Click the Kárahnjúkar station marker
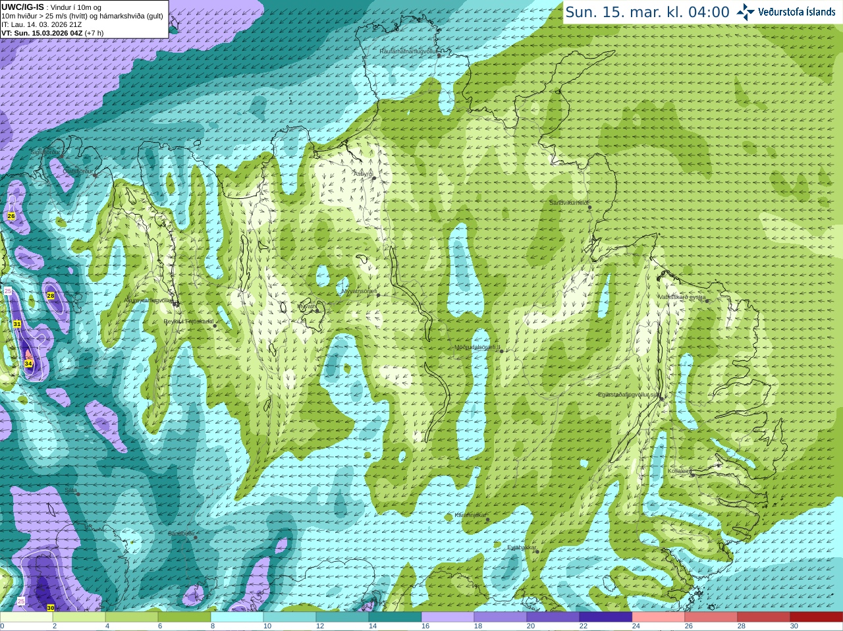 coord(487,519)
